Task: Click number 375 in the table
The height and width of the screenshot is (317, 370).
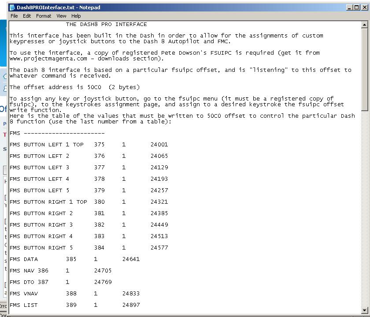Action: click(x=100, y=144)
